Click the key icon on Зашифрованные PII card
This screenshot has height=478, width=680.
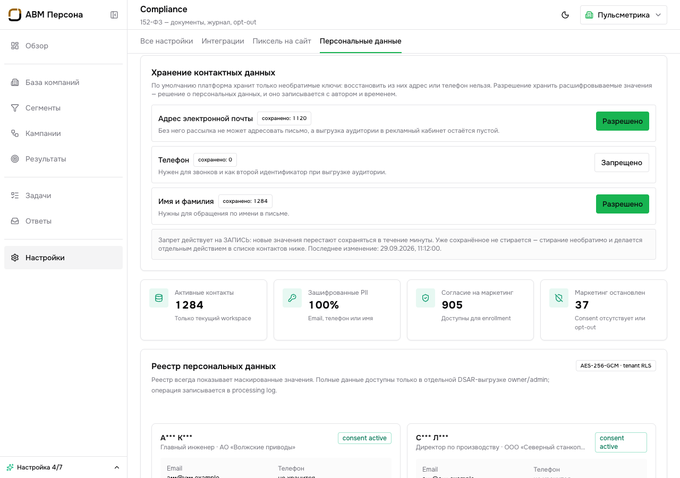[x=292, y=298]
